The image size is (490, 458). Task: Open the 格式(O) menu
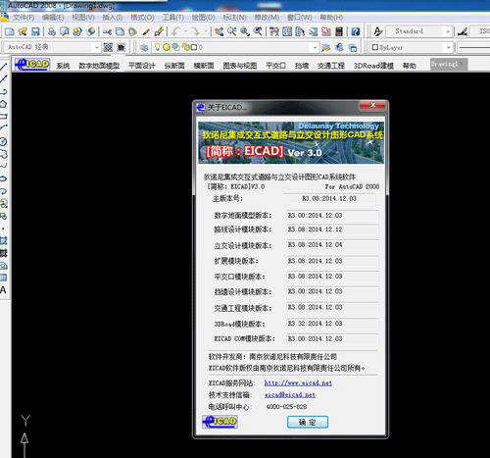pyautogui.click(x=142, y=18)
